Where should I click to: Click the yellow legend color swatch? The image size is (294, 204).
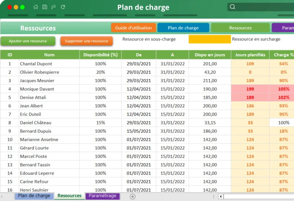tap(210, 39)
